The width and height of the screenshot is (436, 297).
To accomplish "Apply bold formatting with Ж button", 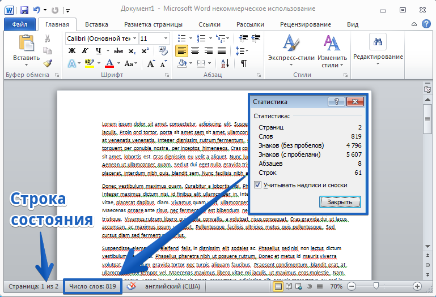I will [72, 51].
